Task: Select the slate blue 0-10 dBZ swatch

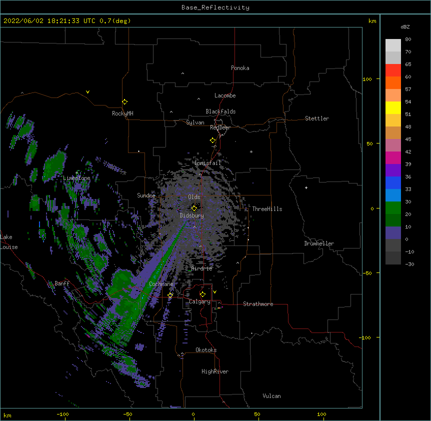Action: (393, 233)
